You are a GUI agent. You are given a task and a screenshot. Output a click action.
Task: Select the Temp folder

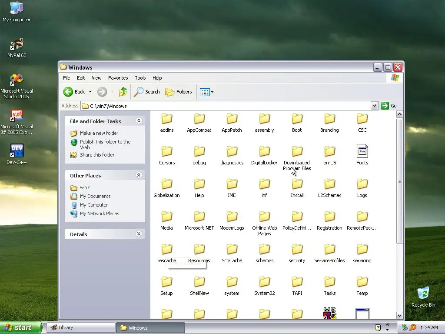(x=362, y=287)
